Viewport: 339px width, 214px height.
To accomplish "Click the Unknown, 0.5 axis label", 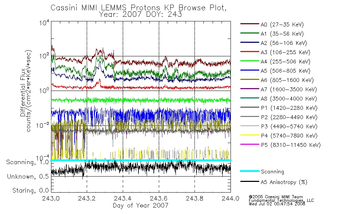I will [x=28, y=177].
